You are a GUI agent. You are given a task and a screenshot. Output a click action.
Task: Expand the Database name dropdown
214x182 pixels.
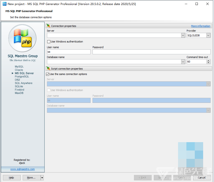tap(183, 62)
